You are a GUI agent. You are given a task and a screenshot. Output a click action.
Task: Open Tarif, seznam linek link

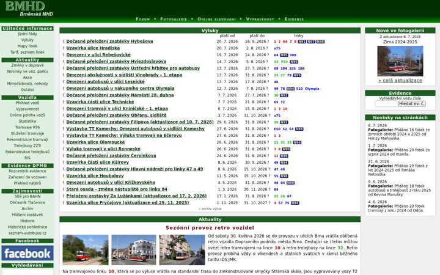click(28, 52)
